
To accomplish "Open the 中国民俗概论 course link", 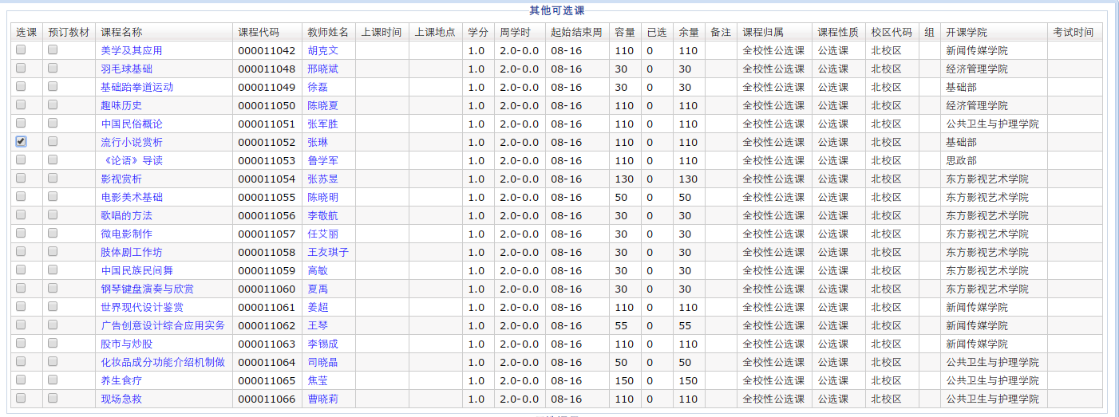I will click(x=131, y=124).
